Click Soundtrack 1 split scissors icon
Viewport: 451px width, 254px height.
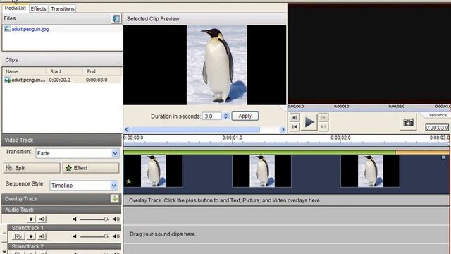[x=18, y=236]
